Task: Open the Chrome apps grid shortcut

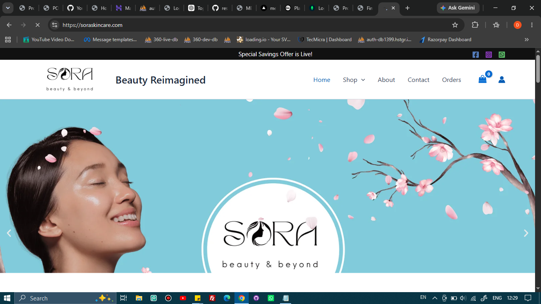Action: [8, 40]
